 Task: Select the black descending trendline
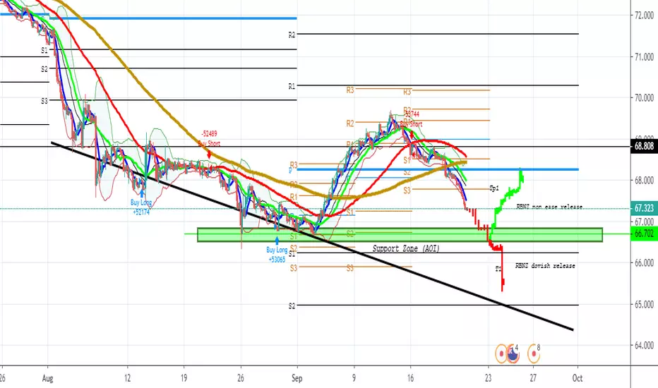[x=312, y=236]
